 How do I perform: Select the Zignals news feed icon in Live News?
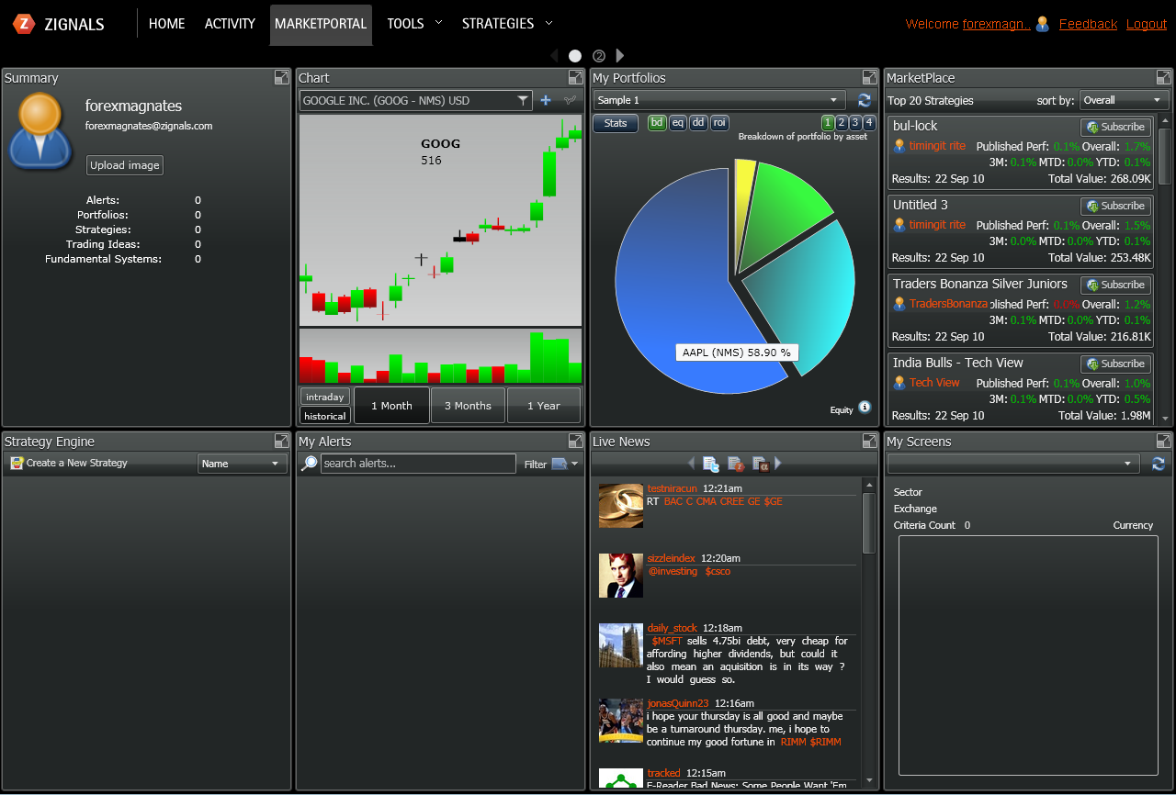pyautogui.click(x=735, y=464)
